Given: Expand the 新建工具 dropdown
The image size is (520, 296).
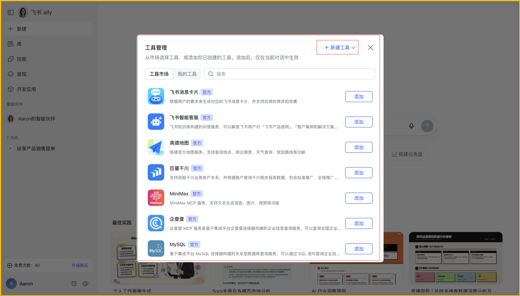Looking at the screenshot, I should pos(340,48).
